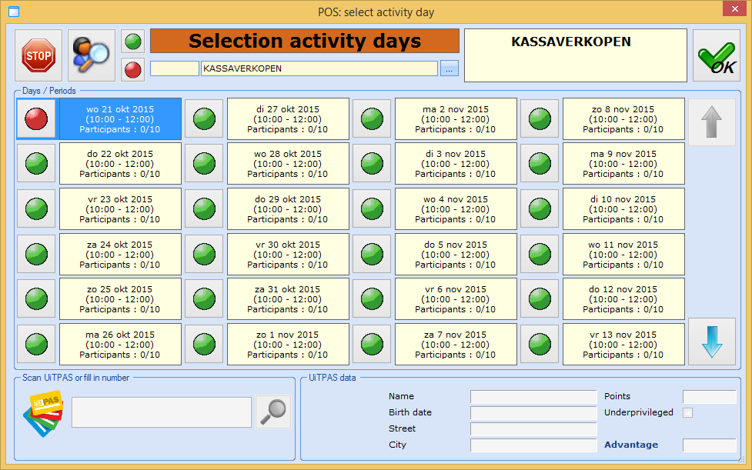Click green light next to di 10 nov 2015
Image resolution: width=752 pixels, height=470 pixels.
[540, 209]
